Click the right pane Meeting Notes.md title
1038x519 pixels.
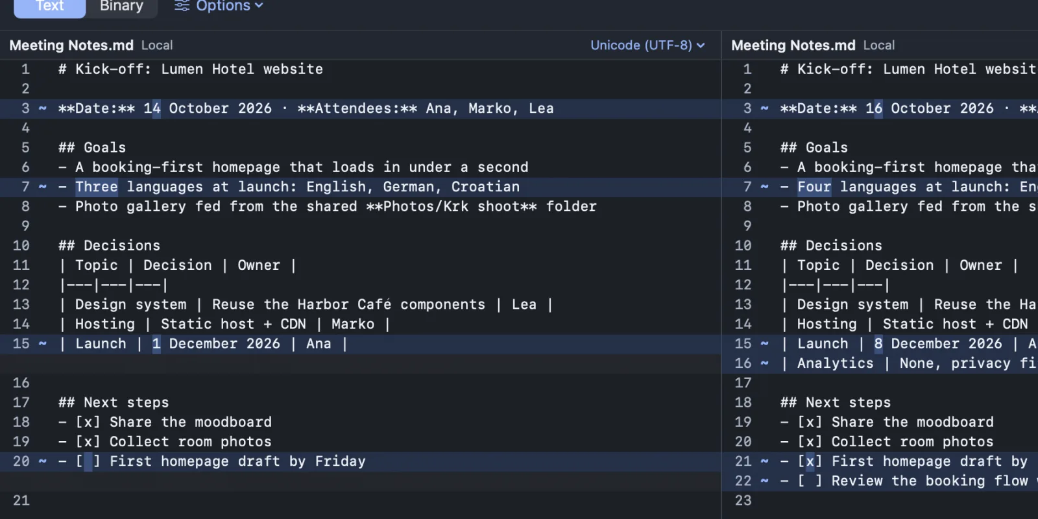[793, 45]
